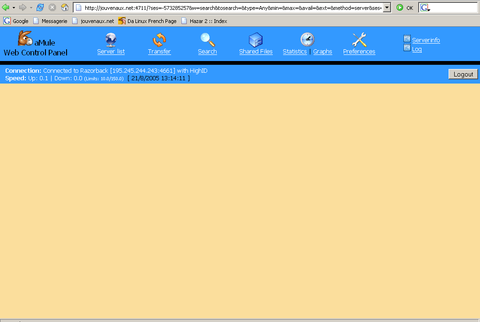Image resolution: width=480 pixels, height=322 pixels.
Task: Go to the browser home page
Action: point(65,8)
